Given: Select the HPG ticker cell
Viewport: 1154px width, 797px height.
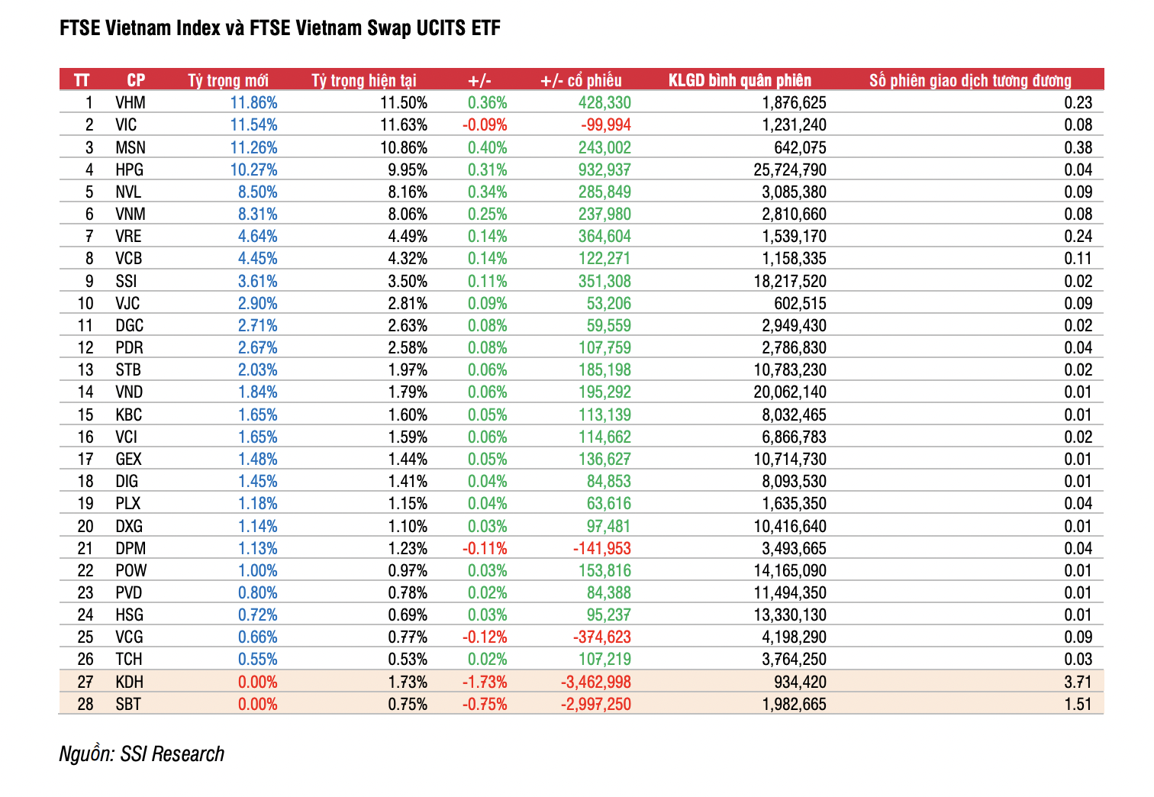Looking at the screenshot, I should (130, 169).
